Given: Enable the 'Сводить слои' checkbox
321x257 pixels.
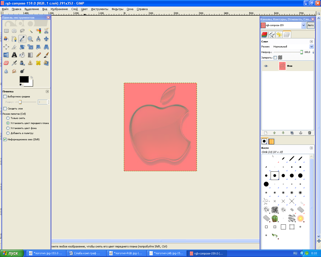Looking at the screenshot, I should point(5,108).
